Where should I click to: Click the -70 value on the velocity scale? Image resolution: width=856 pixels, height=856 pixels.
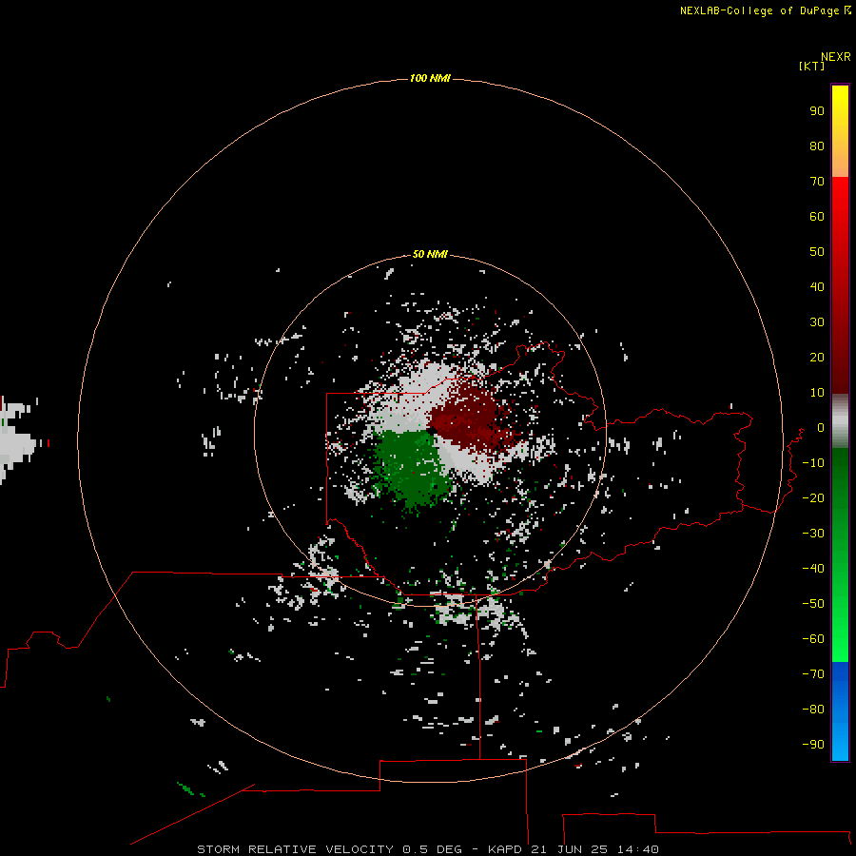pyautogui.click(x=813, y=673)
